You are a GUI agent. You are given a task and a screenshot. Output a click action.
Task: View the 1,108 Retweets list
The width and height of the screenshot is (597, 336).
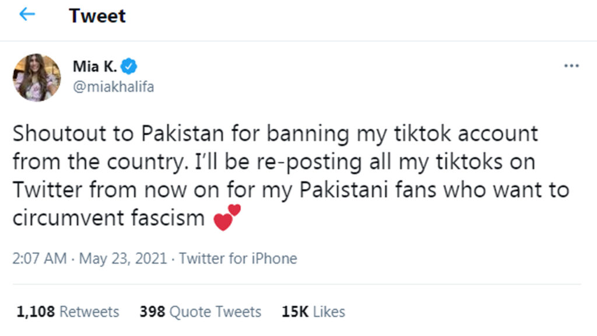(x=68, y=312)
